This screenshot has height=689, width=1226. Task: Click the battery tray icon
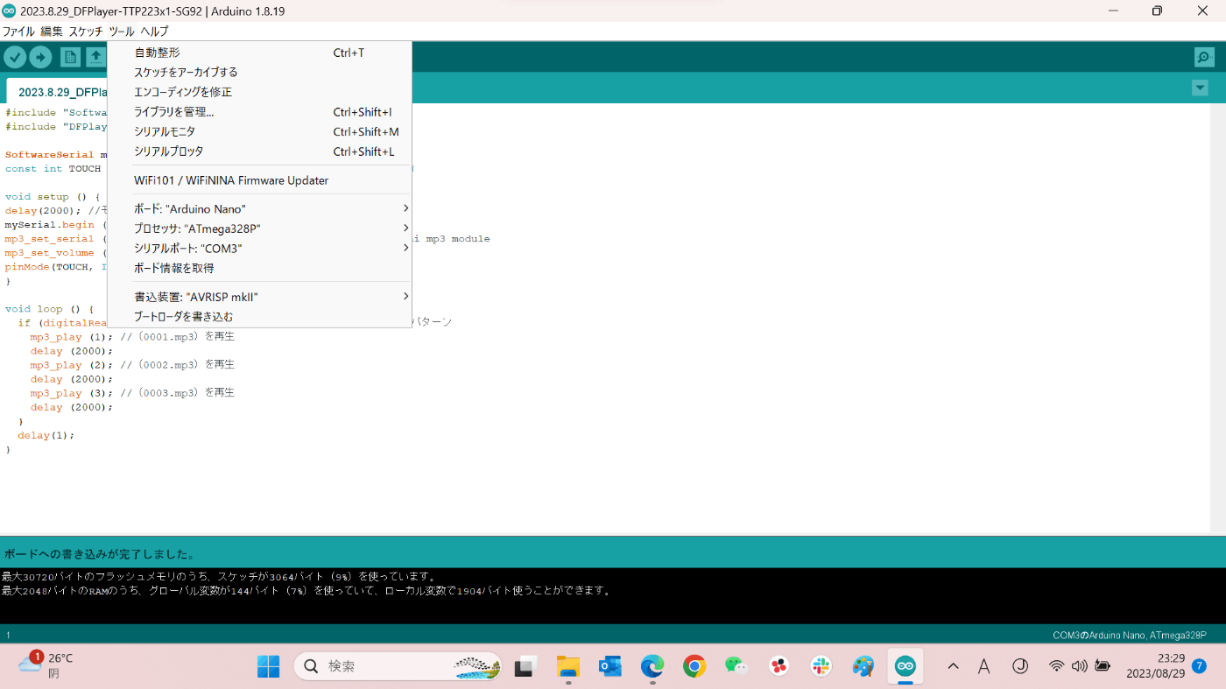pyautogui.click(x=1103, y=666)
